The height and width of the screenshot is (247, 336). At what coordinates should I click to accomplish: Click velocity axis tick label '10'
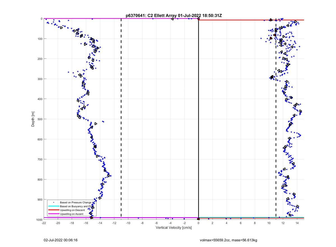pos(269,223)
